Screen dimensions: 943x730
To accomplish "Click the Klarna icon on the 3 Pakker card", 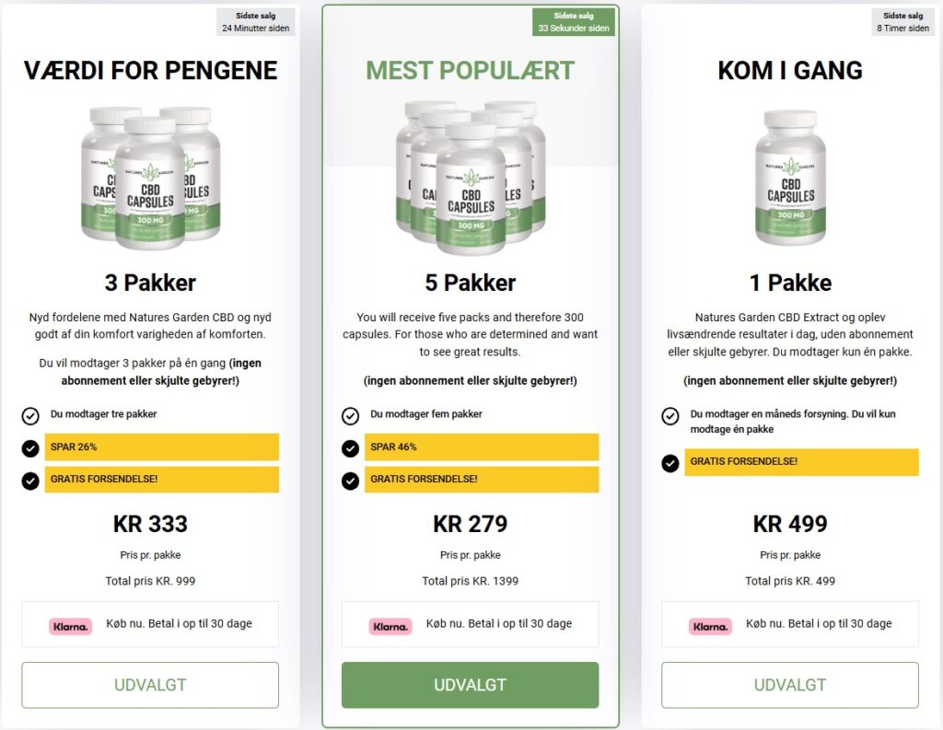I will (71, 625).
